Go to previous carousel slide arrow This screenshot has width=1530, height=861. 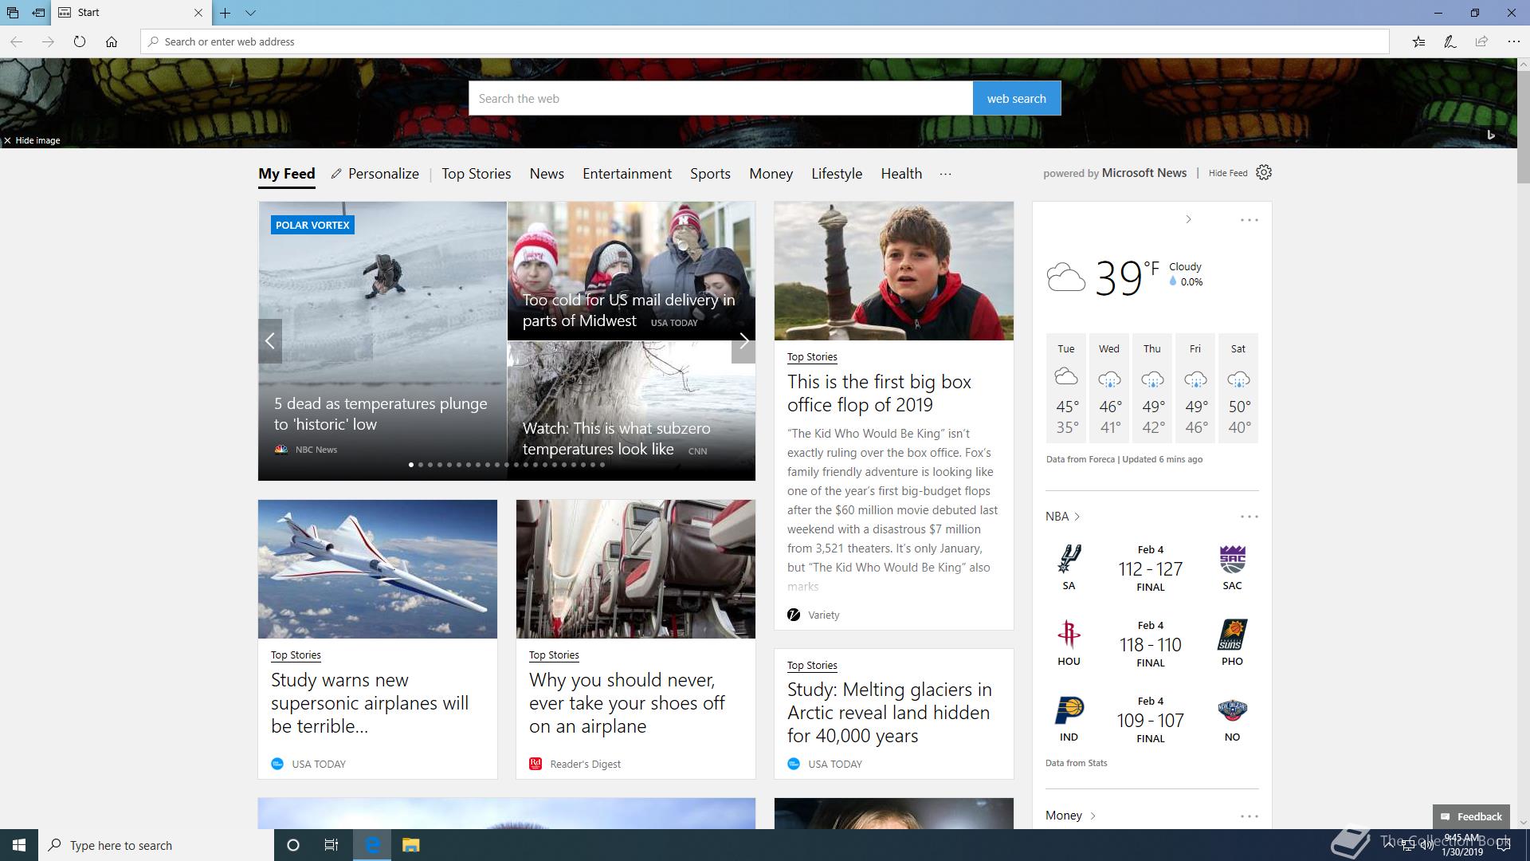270,341
